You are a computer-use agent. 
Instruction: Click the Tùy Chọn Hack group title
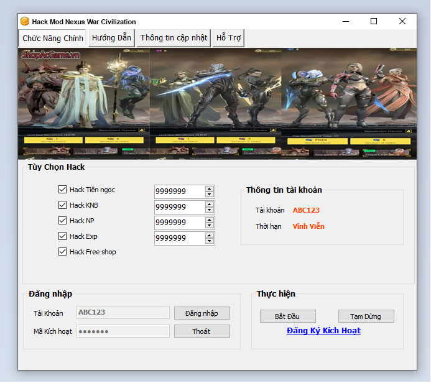pyautogui.click(x=57, y=167)
